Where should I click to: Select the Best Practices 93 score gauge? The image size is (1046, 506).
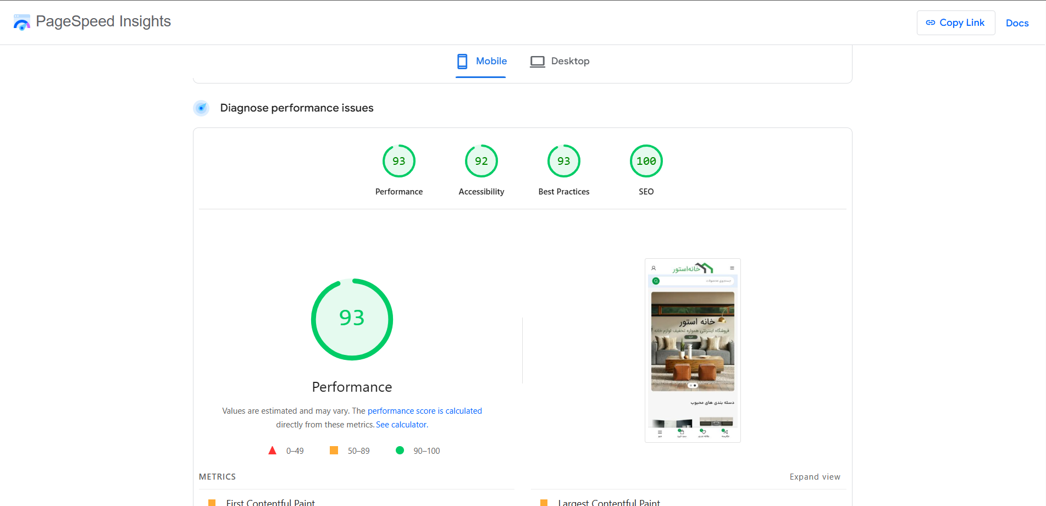[564, 161]
